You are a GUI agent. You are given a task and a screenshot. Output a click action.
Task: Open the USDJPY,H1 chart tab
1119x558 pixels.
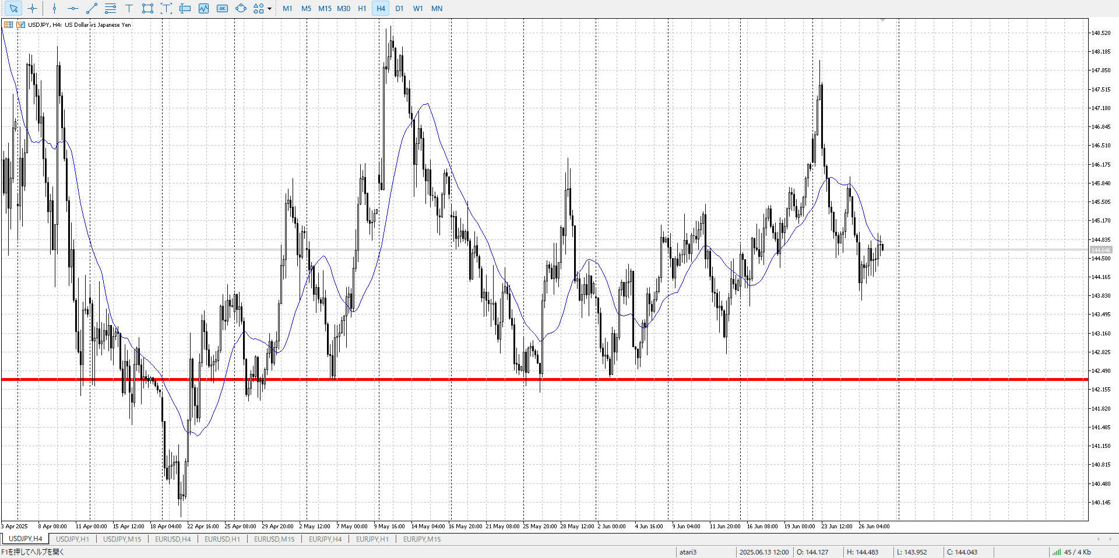pyautogui.click(x=72, y=539)
